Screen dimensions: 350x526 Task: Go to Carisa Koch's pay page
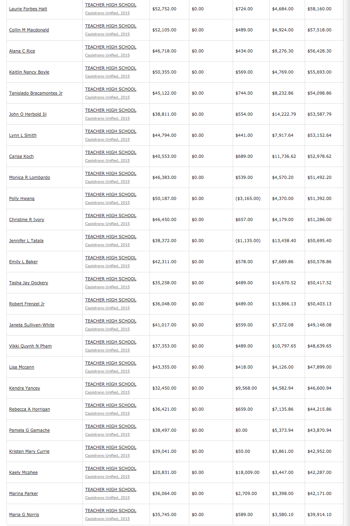[21, 156]
